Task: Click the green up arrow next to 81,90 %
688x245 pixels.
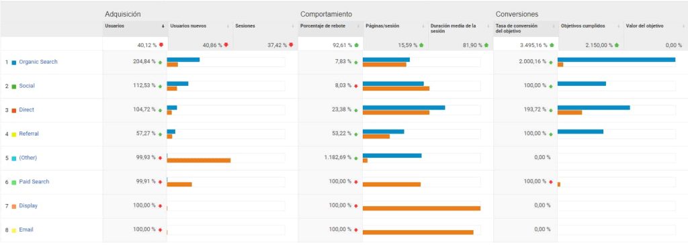Action: pyautogui.click(x=486, y=45)
